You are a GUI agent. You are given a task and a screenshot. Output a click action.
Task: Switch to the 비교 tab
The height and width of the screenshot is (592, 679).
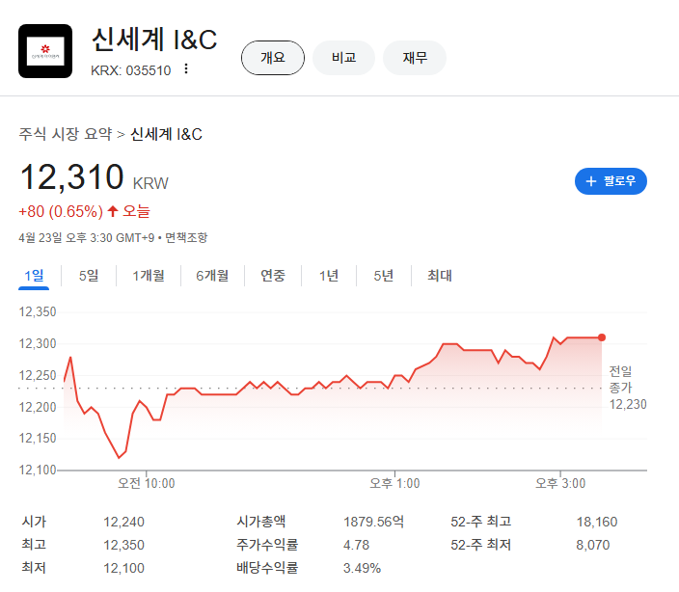click(343, 58)
